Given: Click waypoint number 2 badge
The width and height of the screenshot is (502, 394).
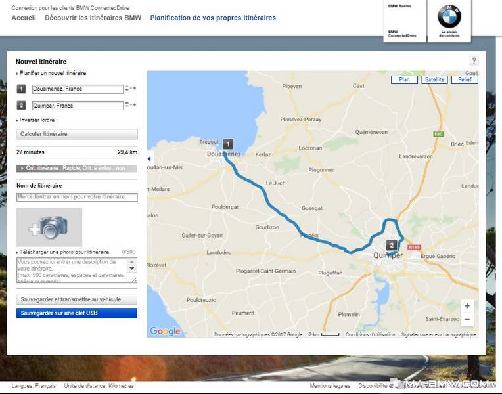Looking at the screenshot, I should [21, 105].
